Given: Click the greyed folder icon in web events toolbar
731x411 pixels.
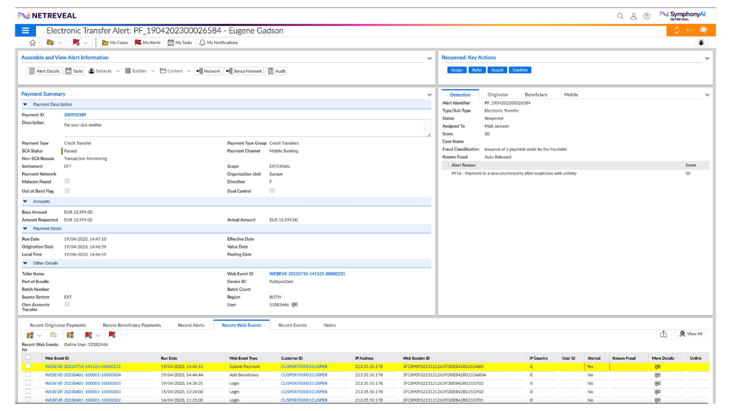Looking at the screenshot, I should [x=53, y=335].
